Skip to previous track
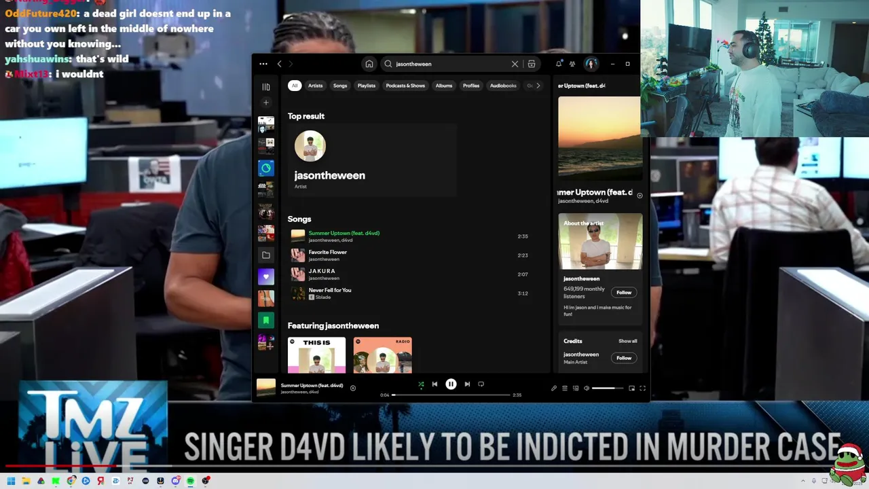 pos(435,384)
